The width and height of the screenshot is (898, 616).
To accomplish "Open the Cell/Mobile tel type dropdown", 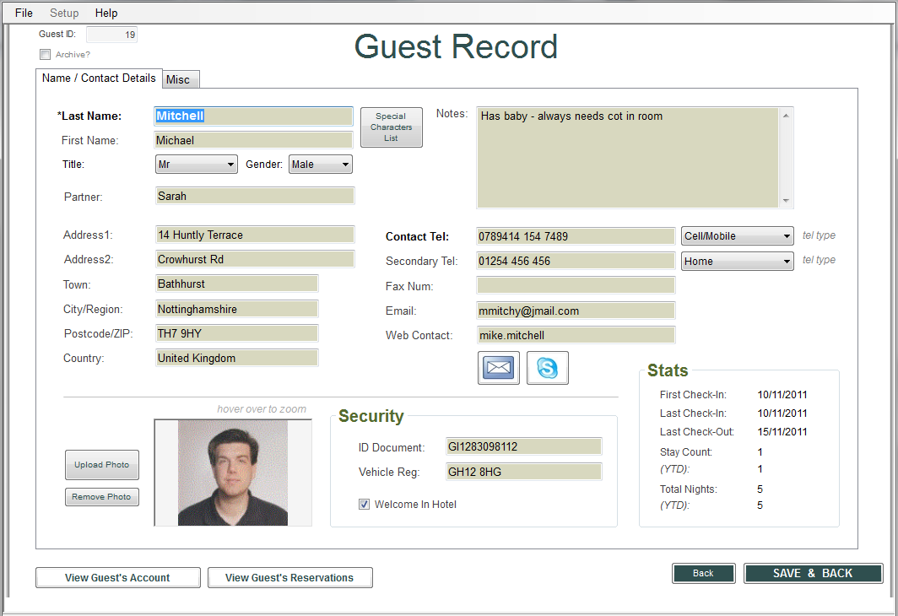I will point(737,236).
